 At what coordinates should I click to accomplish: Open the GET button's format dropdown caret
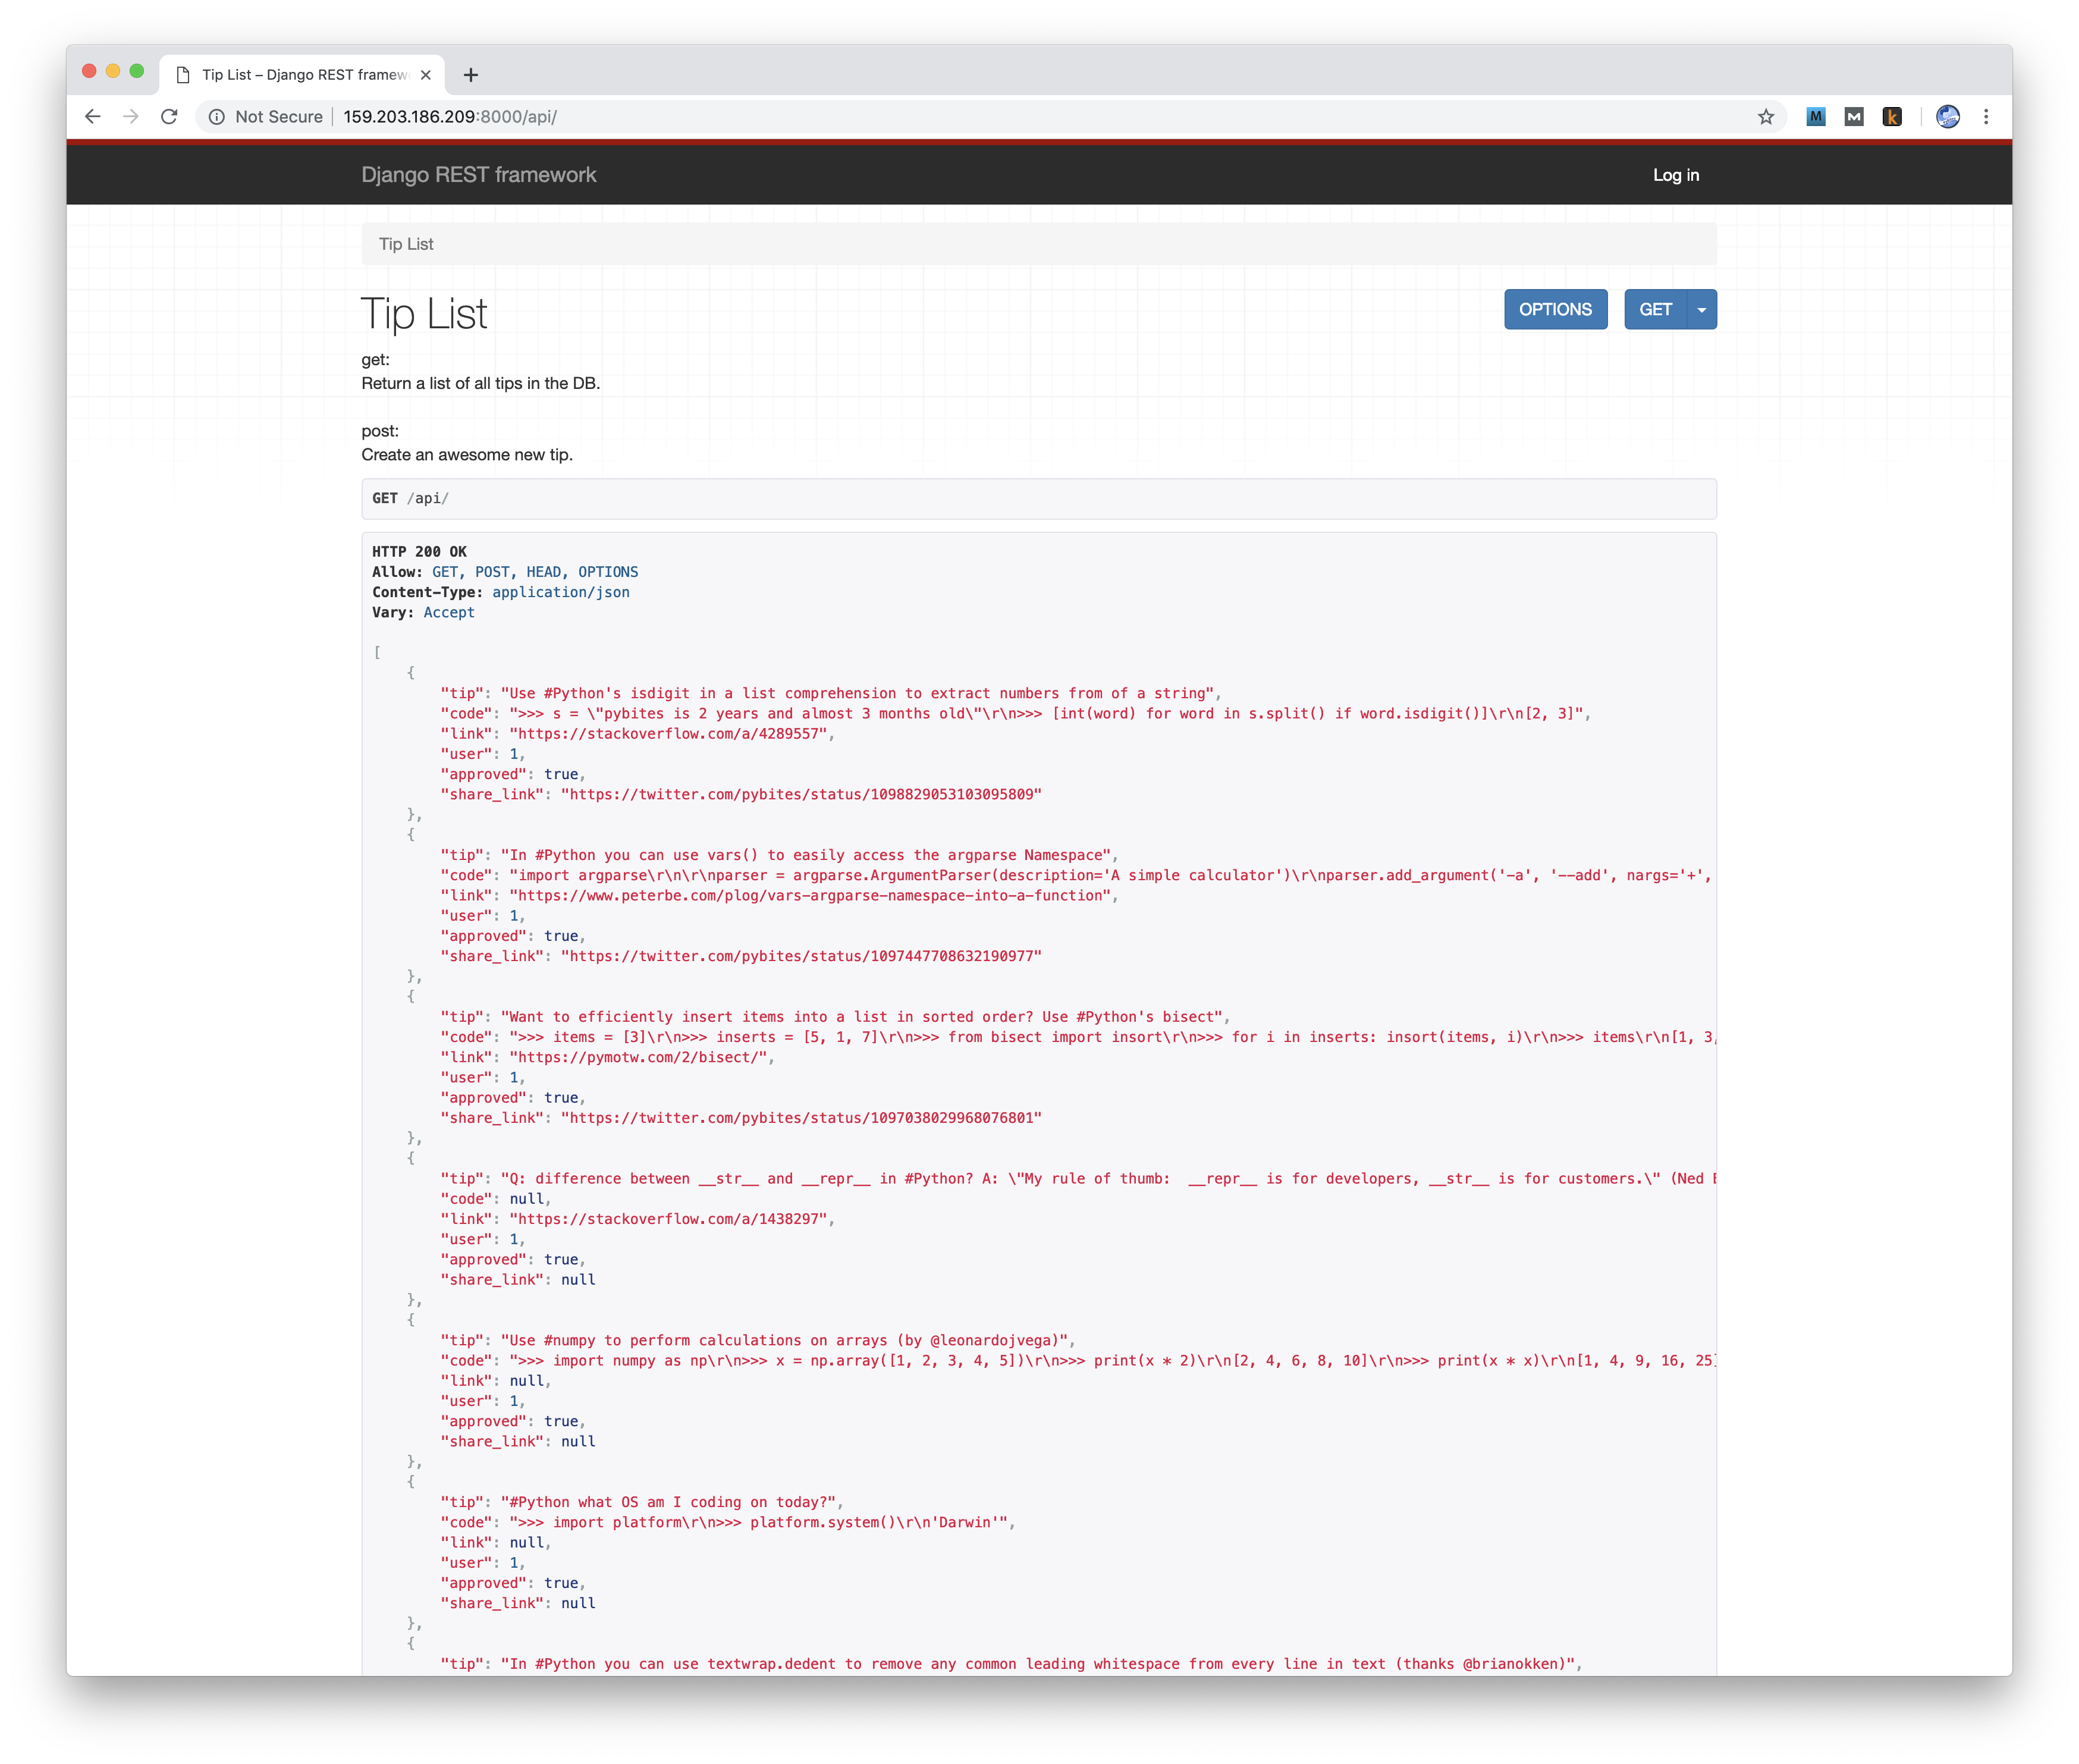click(x=1701, y=309)
